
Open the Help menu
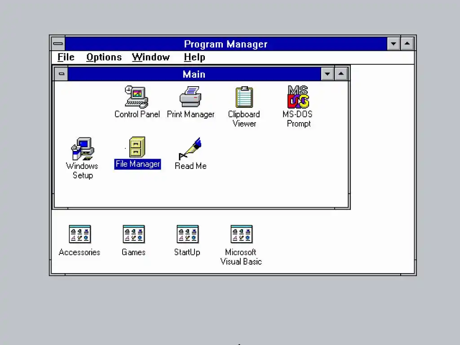pyautogui.click(x=195, y=57)
